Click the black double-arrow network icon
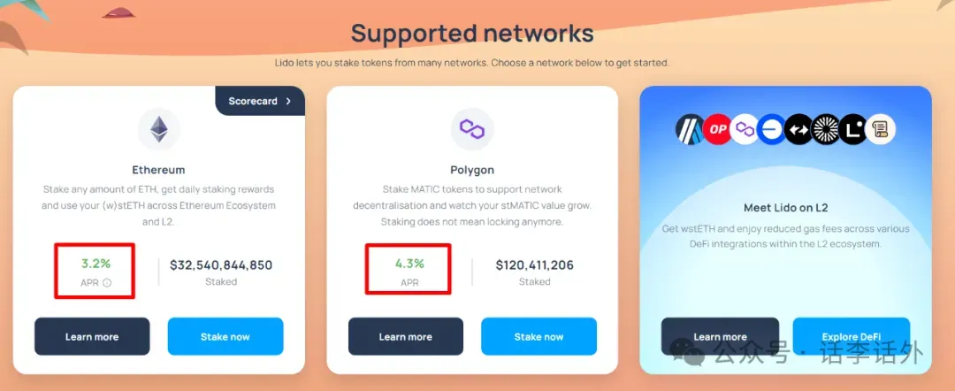The height and width of the screenshot is (391, 955). click(798, 129)
